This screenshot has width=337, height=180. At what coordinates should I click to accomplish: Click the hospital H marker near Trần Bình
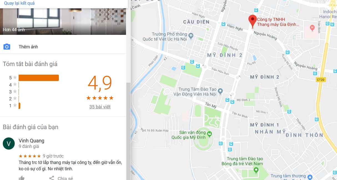[312, 27]
